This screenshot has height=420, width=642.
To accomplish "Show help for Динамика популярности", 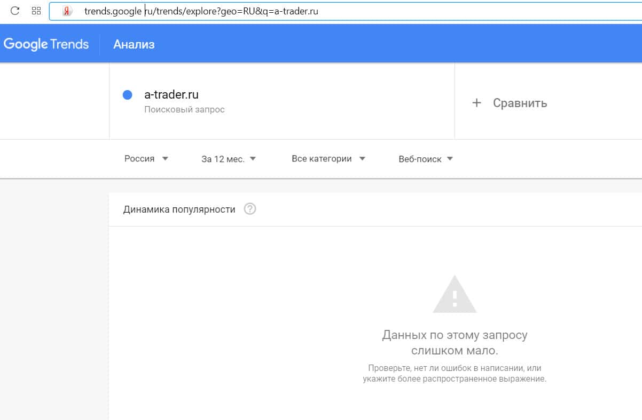I will coord(250,209).
